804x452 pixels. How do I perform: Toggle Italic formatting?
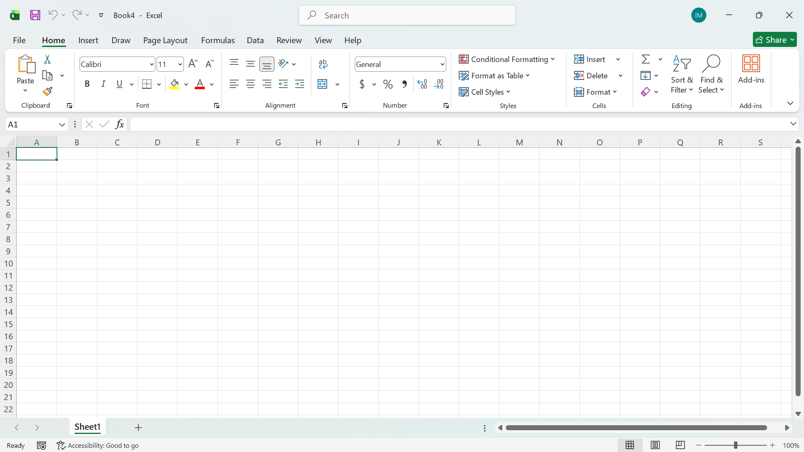pyautogui.click(x=103, y=84)
